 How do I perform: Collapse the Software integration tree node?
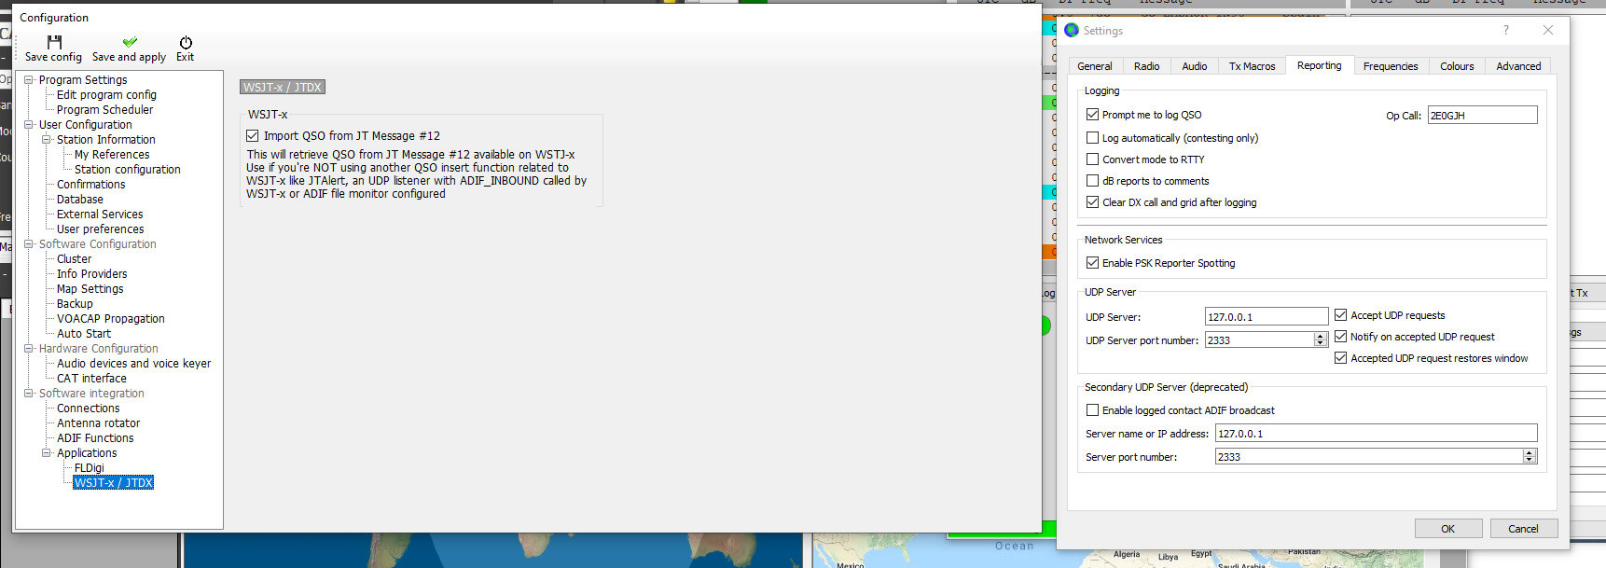tap(29, 394)
